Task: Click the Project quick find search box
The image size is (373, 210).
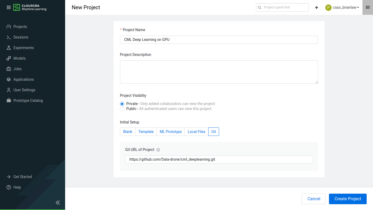Action: click(x=282, y=7)
